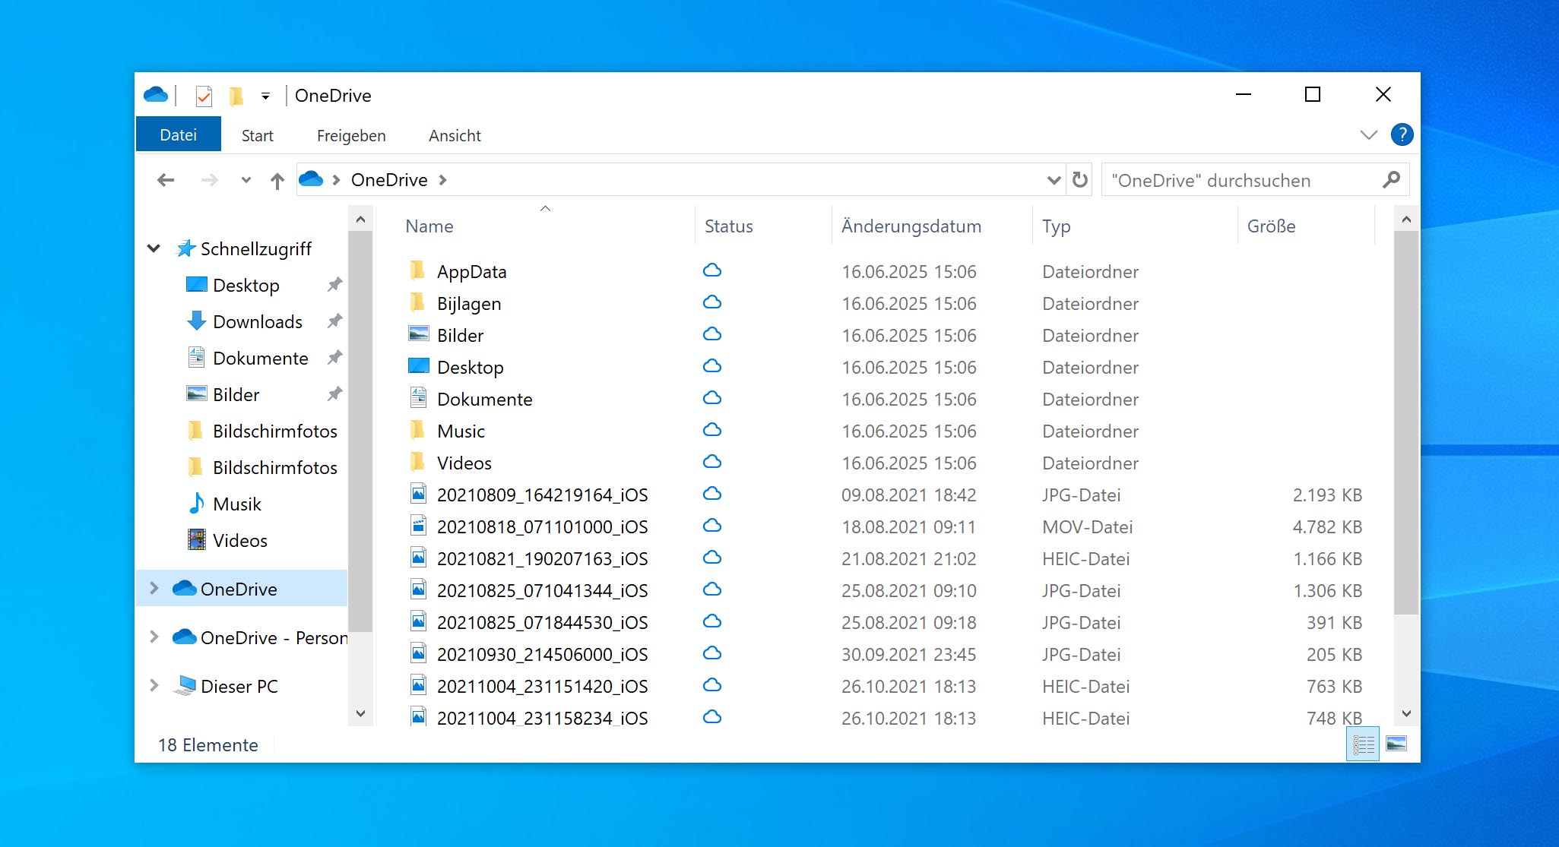
Task: Click the file list scroll-up arrow
Action: (x=1406, y=220)
